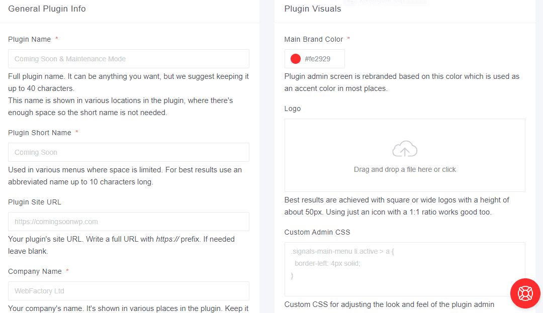The width and height of the screenshot is (543, 313).
Task: Open the red lifebuoy help button
Action: 525,293
